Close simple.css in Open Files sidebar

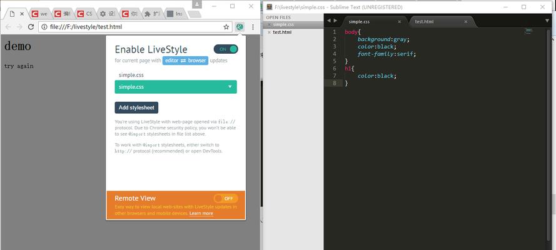tap(269, 24)
